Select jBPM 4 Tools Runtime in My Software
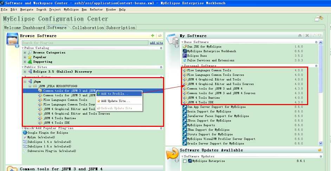Viewport: 331px width, 171px height. tap(203, 98)
